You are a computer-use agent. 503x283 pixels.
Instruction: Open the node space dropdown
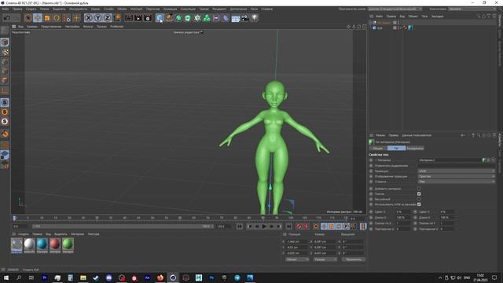395,9
